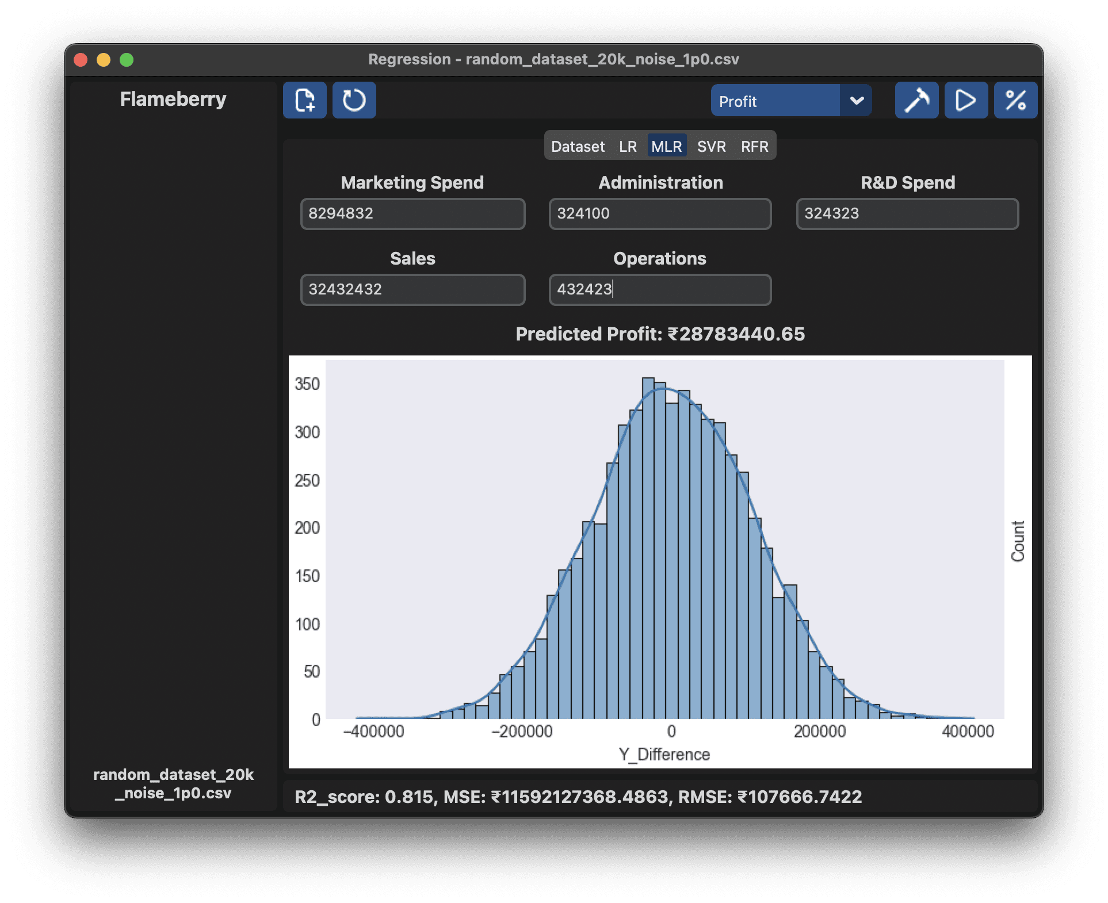The image size is (1108, 903).
Task: Focus the Administration input field
Action: tap(660, 214)
